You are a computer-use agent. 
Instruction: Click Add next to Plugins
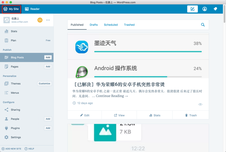pos(48,128)
